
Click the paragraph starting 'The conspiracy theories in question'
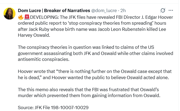click(x=96, y=53)
